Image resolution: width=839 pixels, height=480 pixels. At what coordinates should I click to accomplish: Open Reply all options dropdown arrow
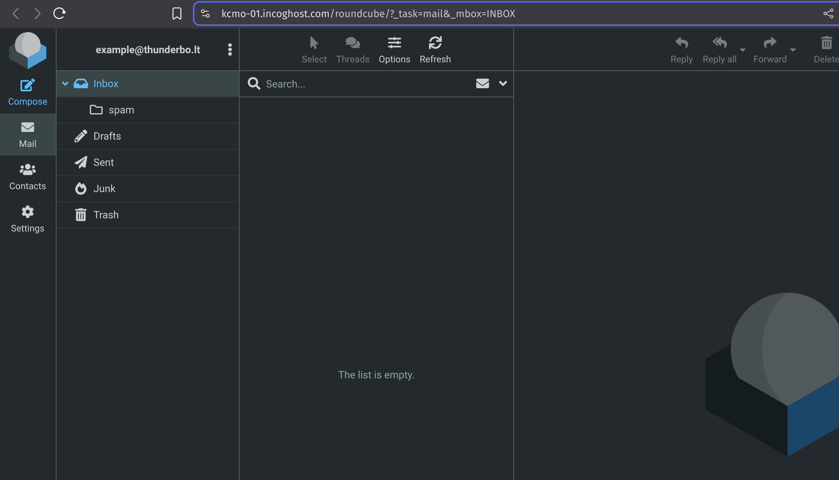[x=743, y=50]
